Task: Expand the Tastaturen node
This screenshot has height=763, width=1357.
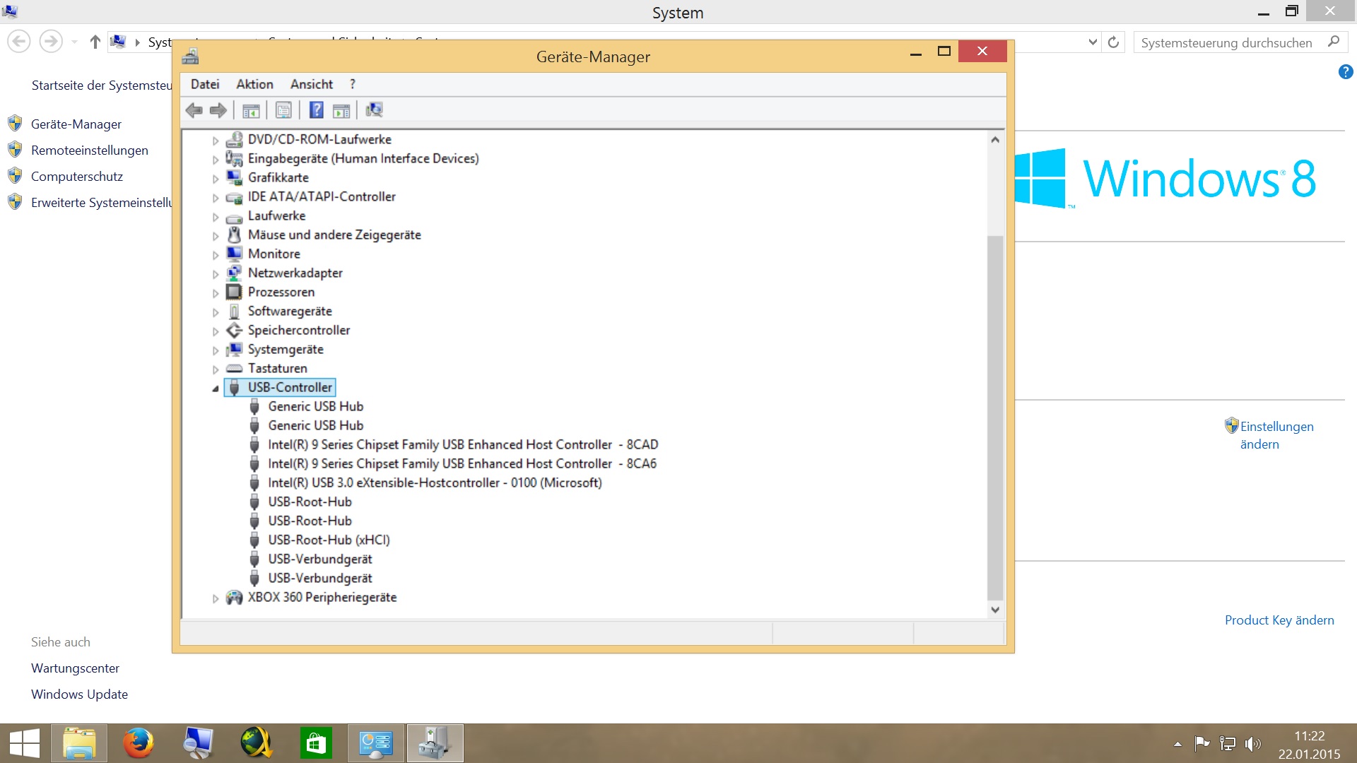Action: [216, 369]
